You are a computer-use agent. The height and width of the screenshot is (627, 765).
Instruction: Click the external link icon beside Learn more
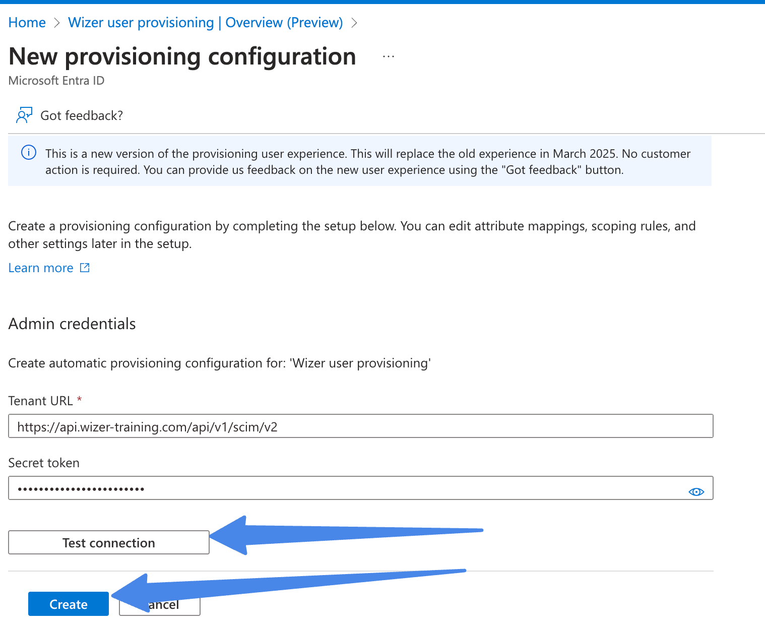(x=84, y=267)
